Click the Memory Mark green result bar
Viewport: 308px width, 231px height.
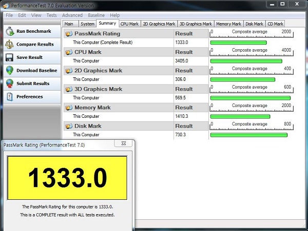pyautogui.click(x=240, y=117)
